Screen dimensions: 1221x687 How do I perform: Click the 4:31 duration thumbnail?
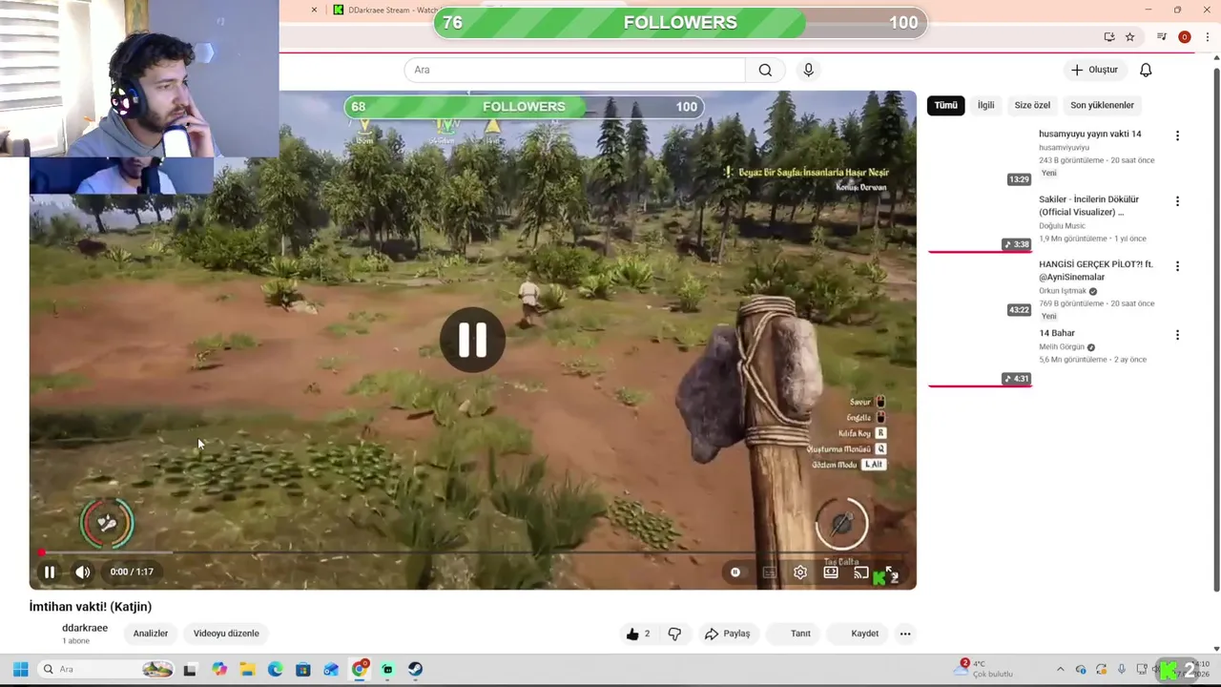(980, 356)
